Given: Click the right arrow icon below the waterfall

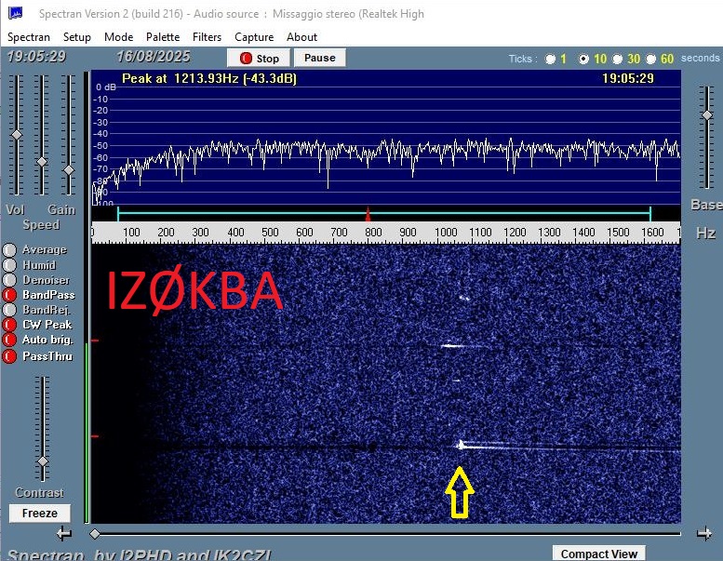Looking at the screenshot, I should (x=704, y=534).
